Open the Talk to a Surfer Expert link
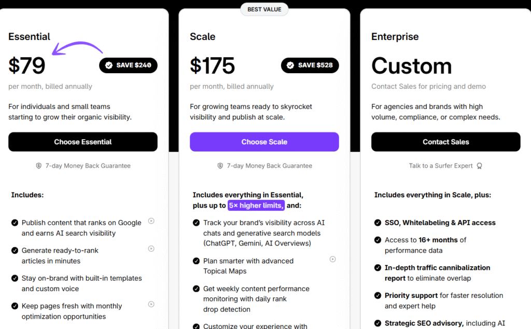Image resolution: width=531 pixels, height=329 pixels. (x=441, y=166)
